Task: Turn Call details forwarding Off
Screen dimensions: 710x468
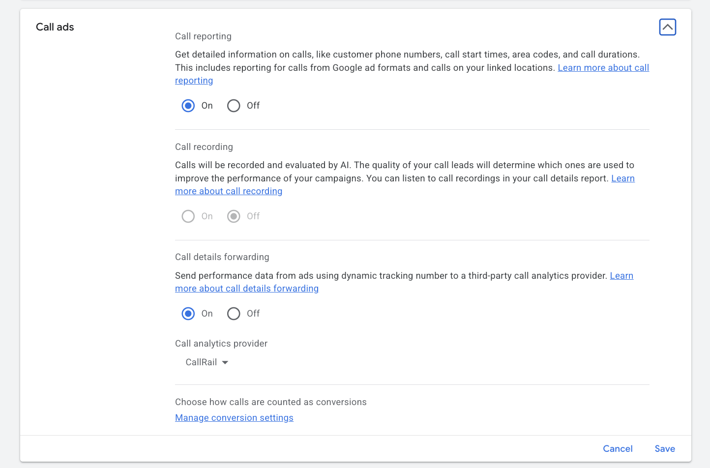Action: pos(234,314)
